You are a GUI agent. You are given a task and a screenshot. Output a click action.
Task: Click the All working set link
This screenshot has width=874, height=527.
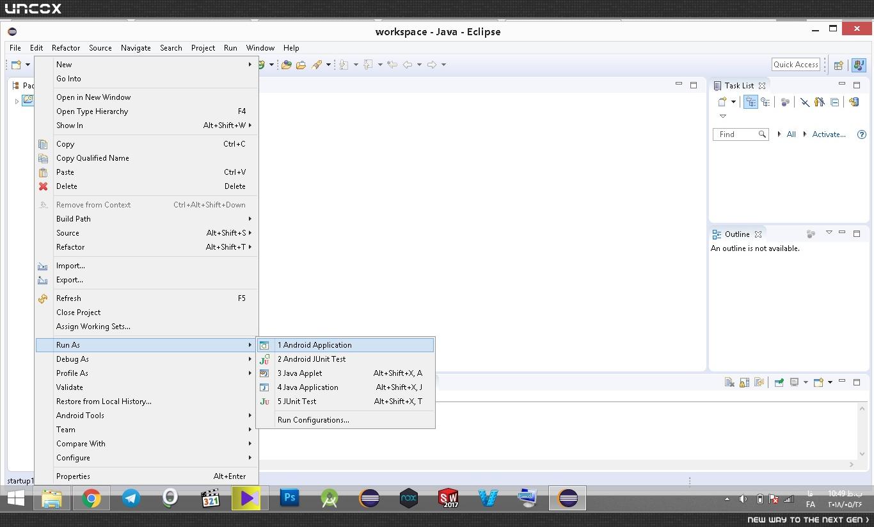pyautogui.click(x=791, y=134)
